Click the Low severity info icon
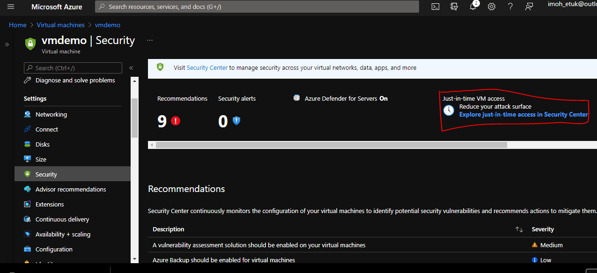This screenshot has height=273, width=597. [535, 260]
